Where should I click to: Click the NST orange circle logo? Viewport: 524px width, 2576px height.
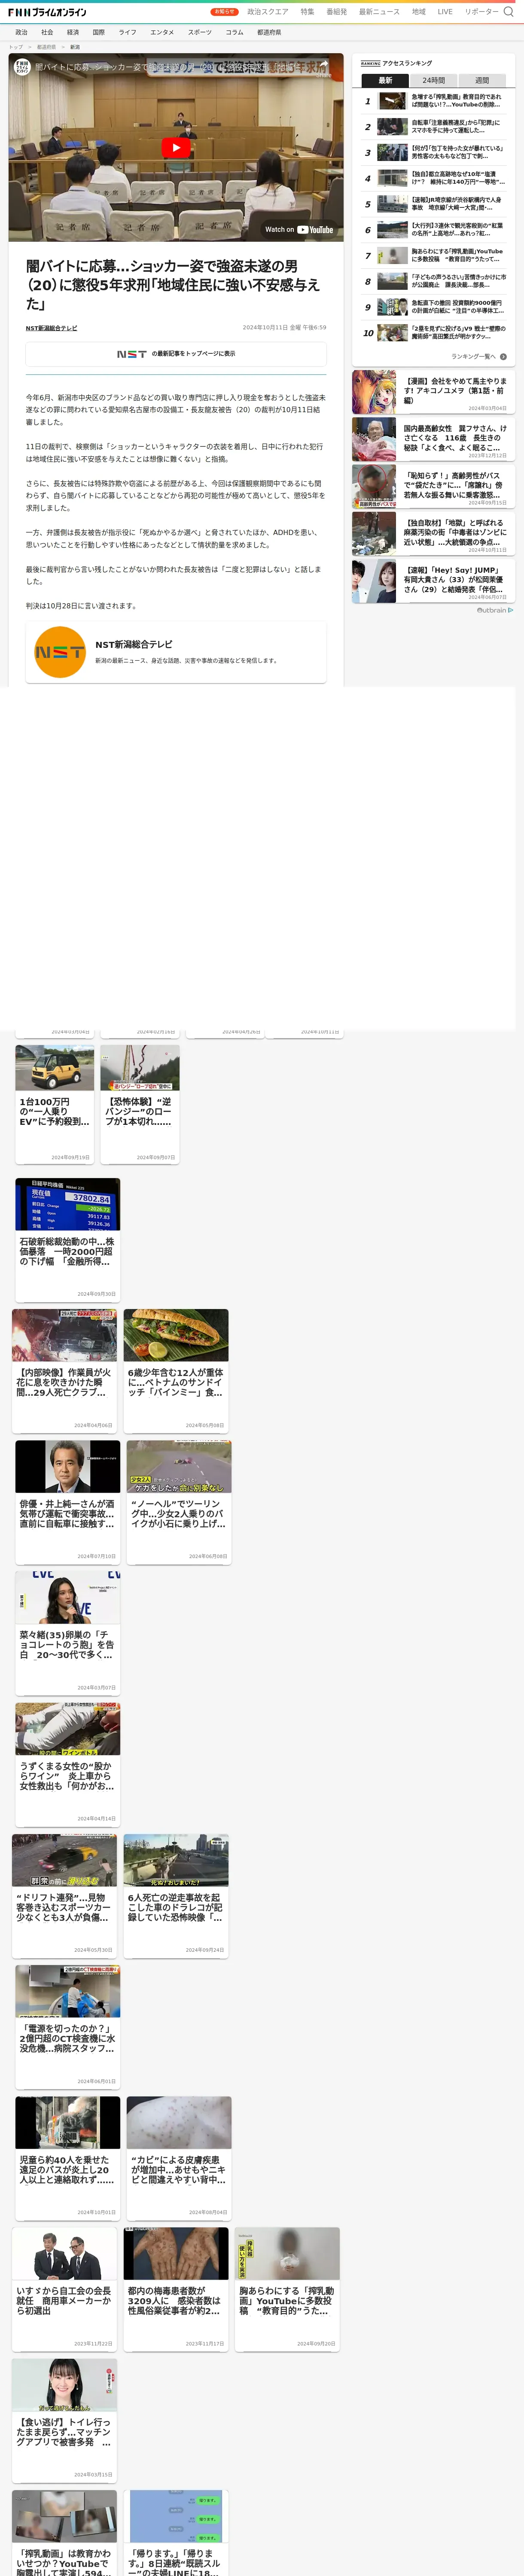[60, 652]
